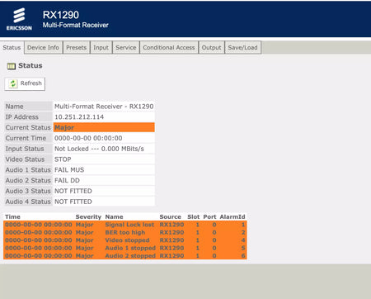Click the Audio 3 Status NOT FITTED value
371x299 pixels.
(73, 191)
